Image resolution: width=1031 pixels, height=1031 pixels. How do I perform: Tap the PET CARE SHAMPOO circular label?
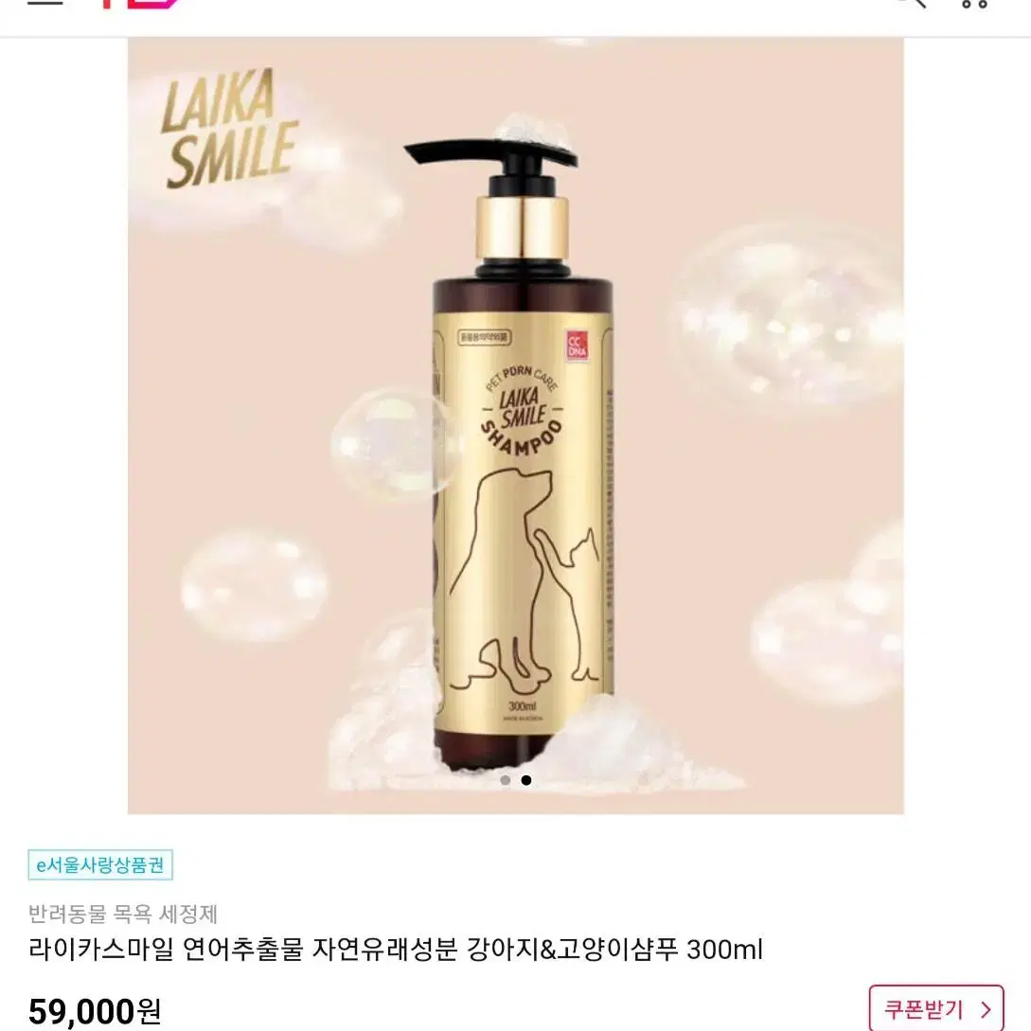522,411
